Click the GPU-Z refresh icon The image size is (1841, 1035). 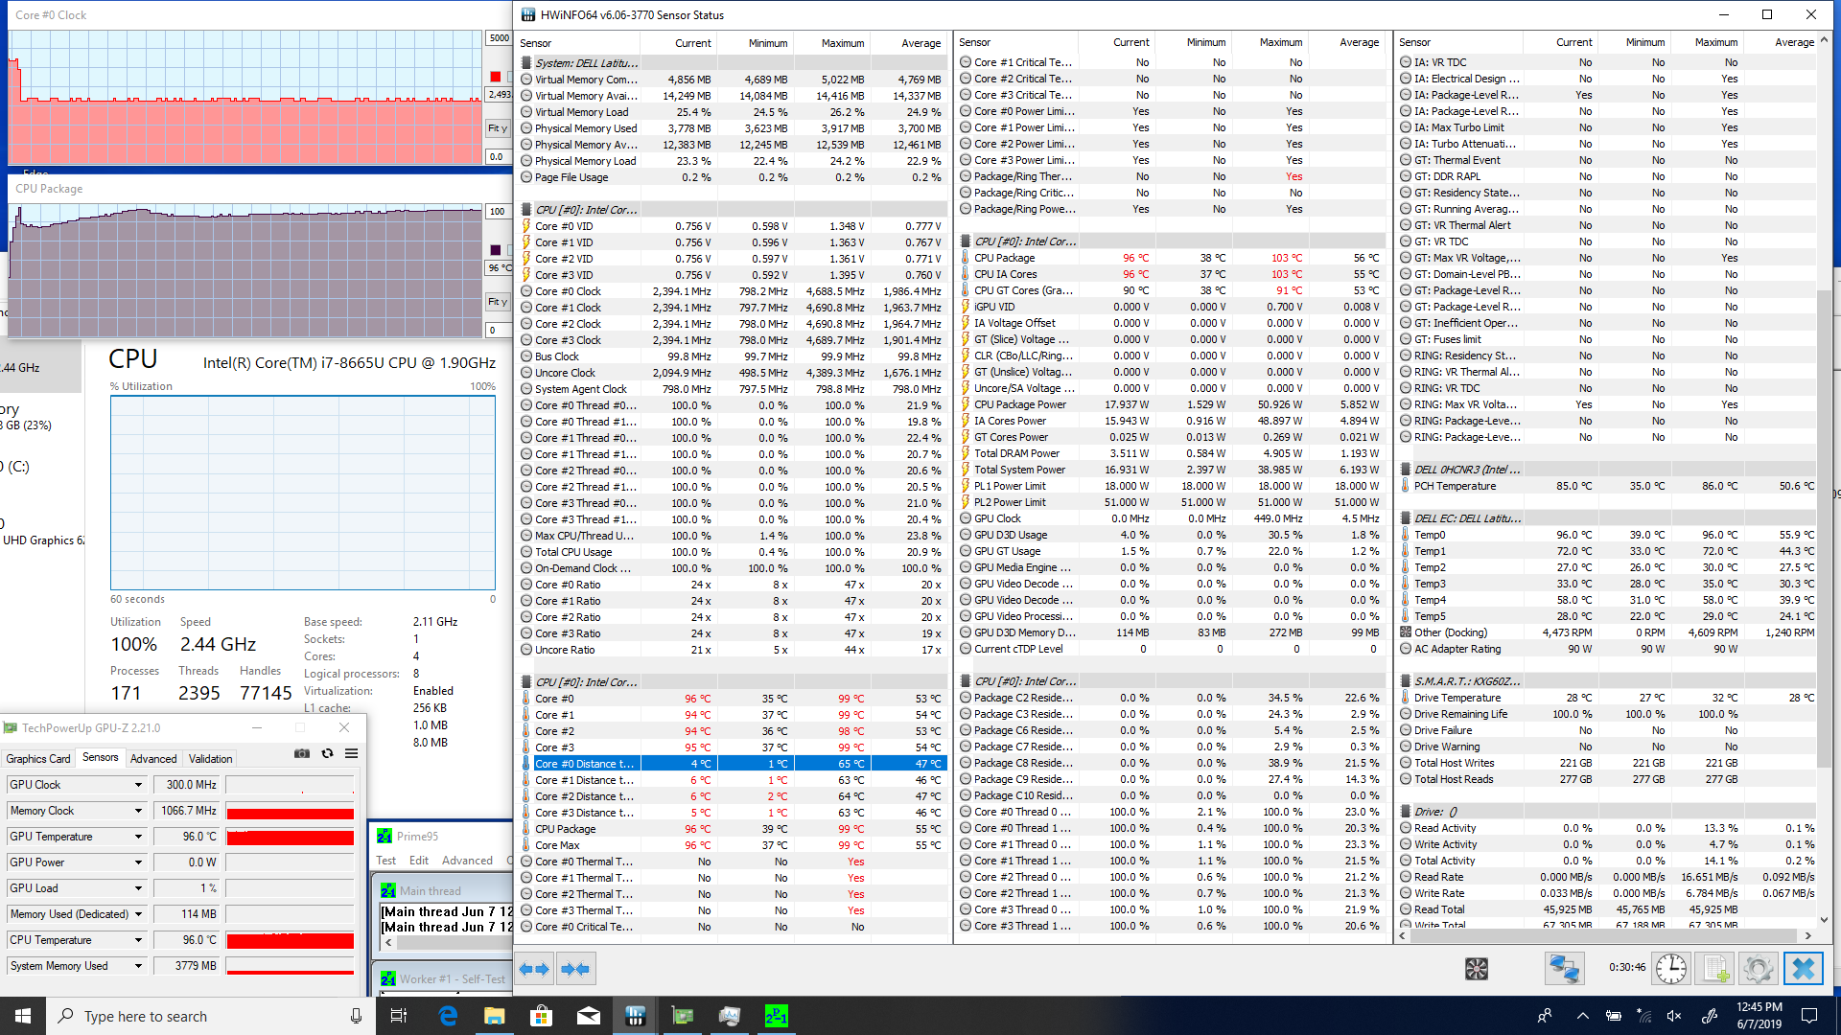(x=327, y=754)
